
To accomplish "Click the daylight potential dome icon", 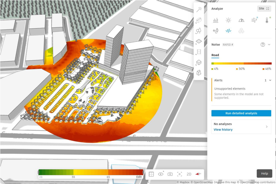I will (x=241, y=20).
